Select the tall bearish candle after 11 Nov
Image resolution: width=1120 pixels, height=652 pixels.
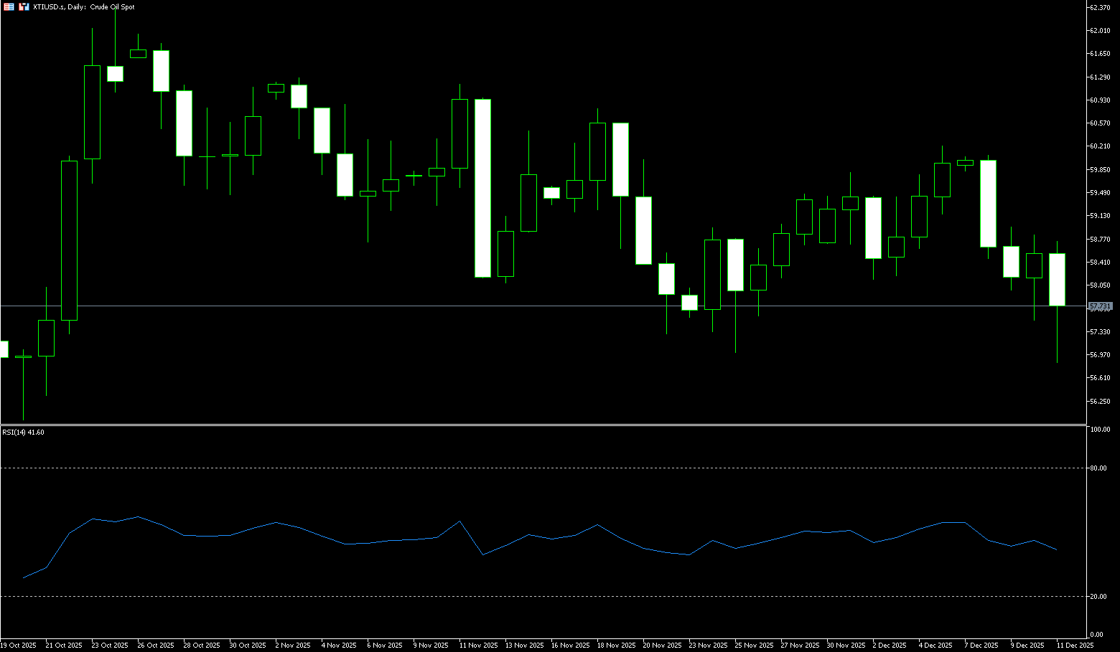482,188
